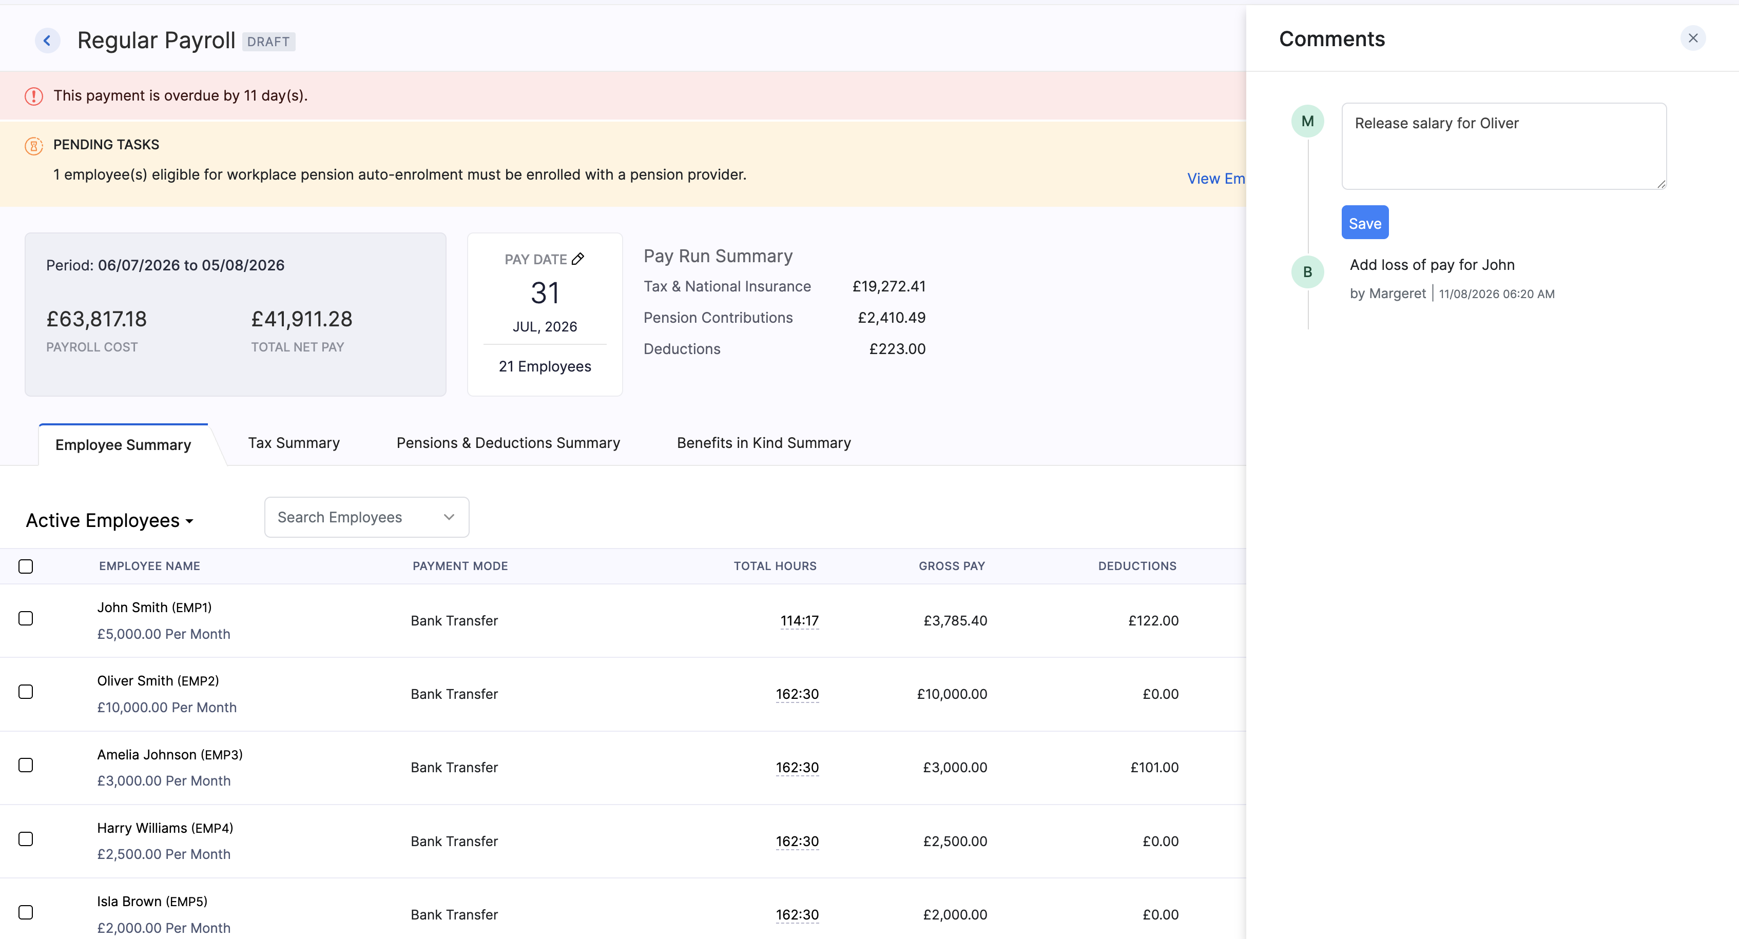
Task: Select Amelia Johnson's row checkbox
Action: click(26, 765)
